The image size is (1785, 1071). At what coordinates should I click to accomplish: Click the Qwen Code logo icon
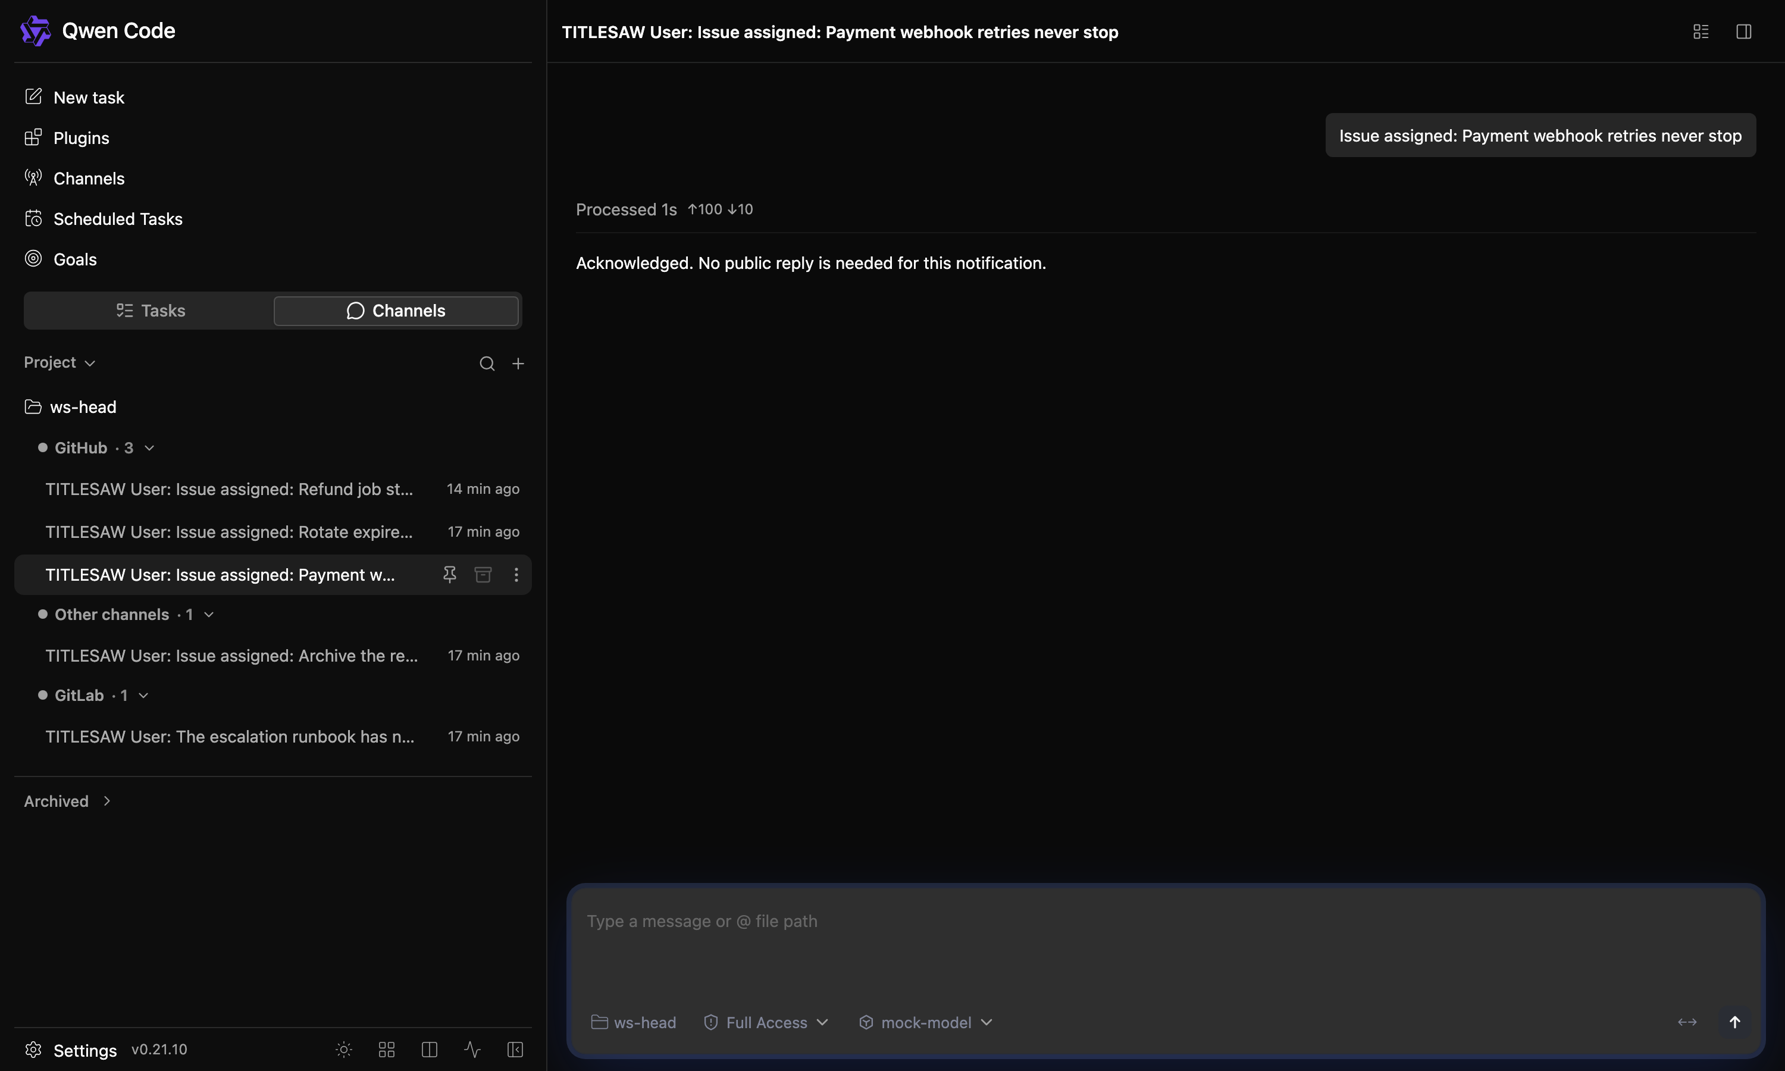(x=35, y=31)
